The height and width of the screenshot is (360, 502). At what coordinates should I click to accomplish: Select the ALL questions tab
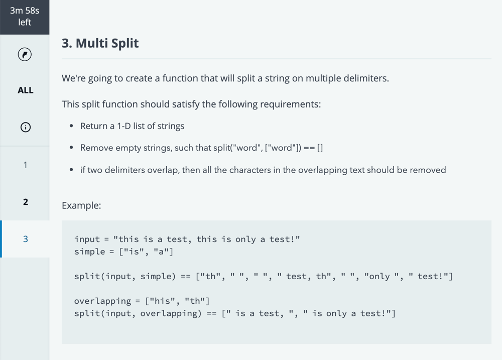(25, 90)
